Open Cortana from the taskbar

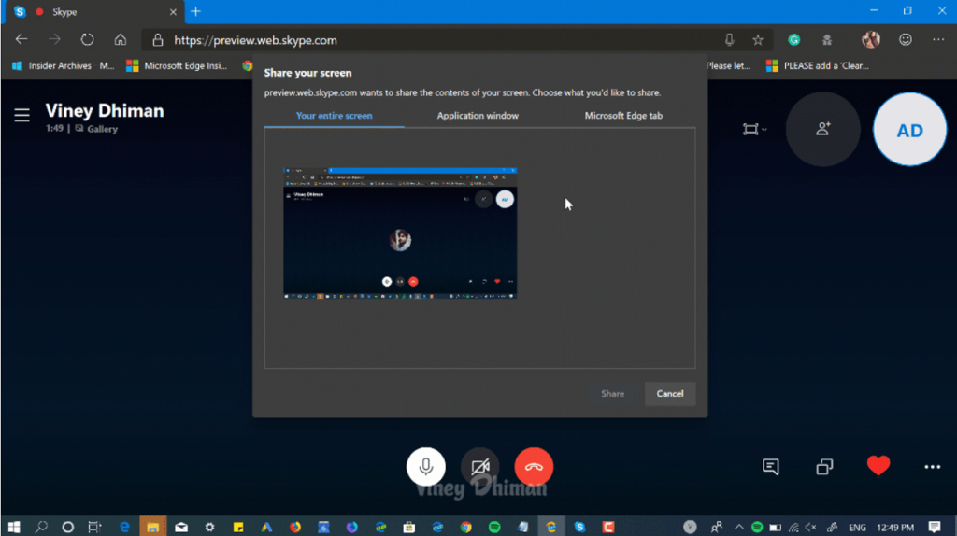(x=67, y=527)
